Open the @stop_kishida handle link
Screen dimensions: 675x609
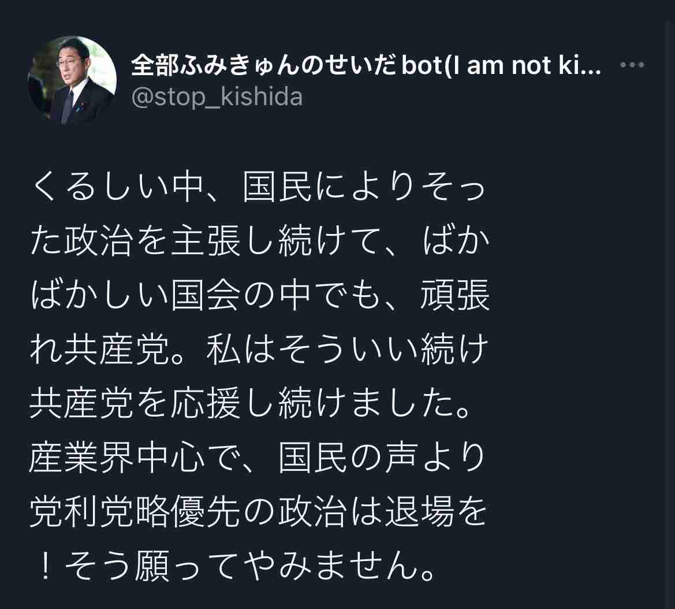[x=217, y=97]
